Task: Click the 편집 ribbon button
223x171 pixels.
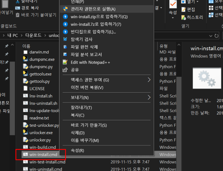Action: (188, 10)
